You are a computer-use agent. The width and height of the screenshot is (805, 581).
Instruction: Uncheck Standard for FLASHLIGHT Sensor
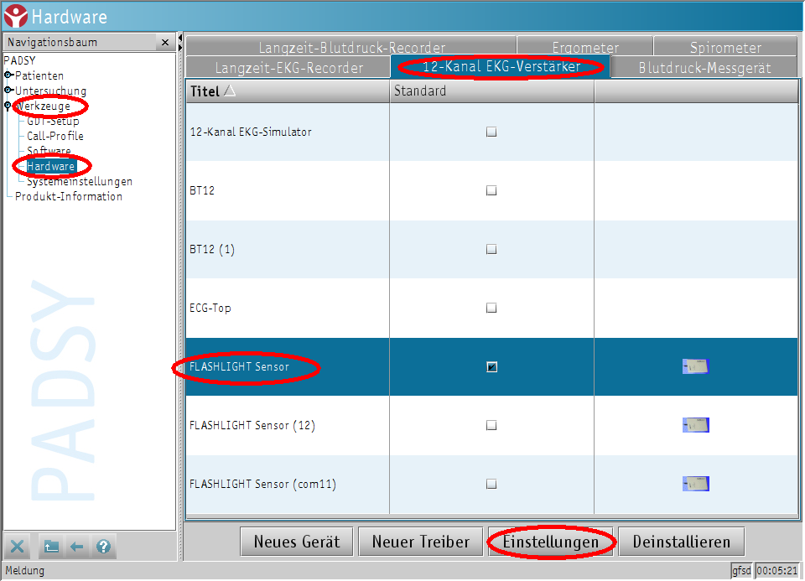[x=491, y=366]
